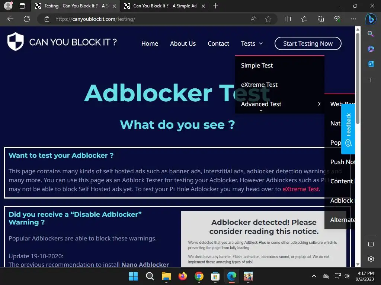Toggle the sidebar hide panel icon

(371, 244)
